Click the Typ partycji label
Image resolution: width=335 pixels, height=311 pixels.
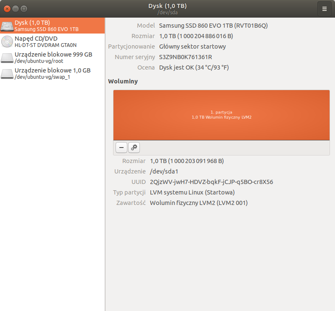(x=129, y=192)
